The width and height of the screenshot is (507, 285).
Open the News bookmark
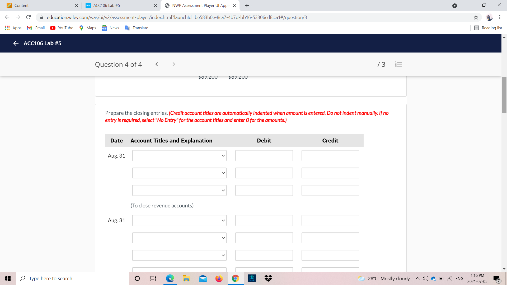click(110, 28)
